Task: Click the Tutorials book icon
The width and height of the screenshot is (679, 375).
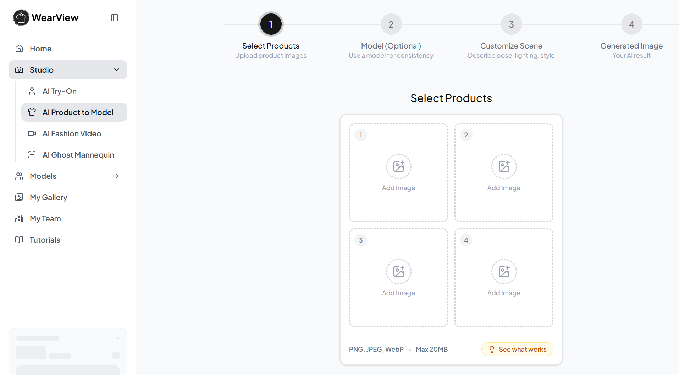Action: (19, 240)
